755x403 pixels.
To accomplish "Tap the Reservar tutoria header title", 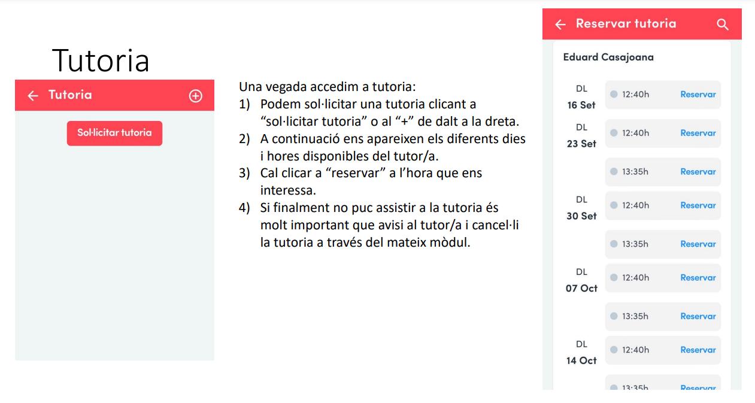I will click(x=626, y=24).
